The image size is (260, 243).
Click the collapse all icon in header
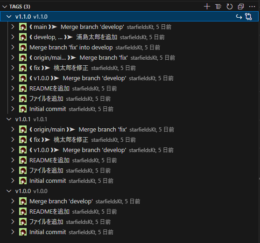point(241,7)
